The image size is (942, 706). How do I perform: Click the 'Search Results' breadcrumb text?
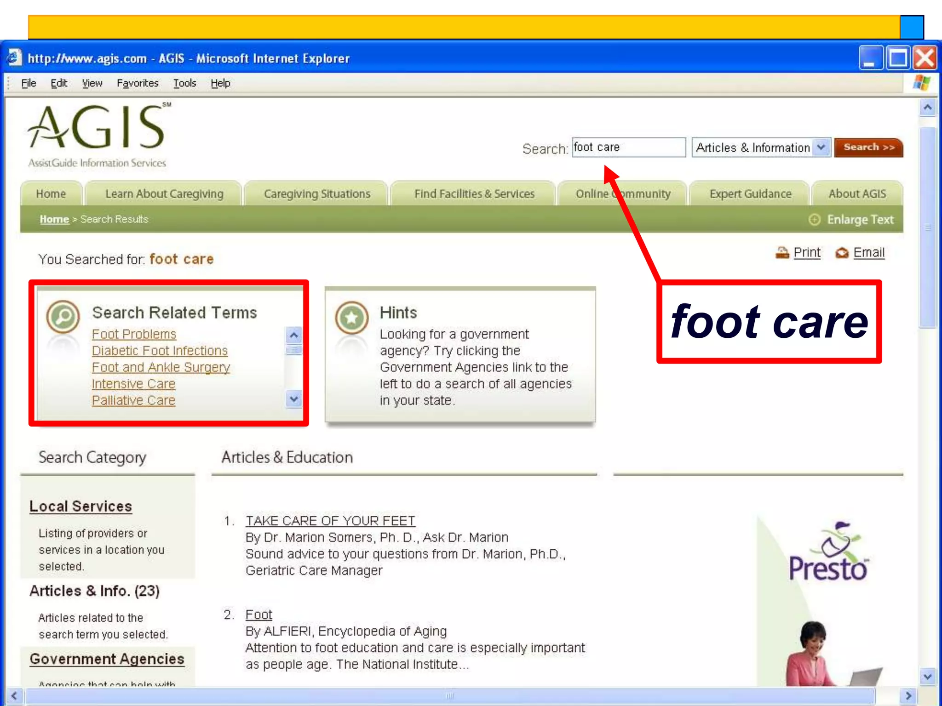114,219
